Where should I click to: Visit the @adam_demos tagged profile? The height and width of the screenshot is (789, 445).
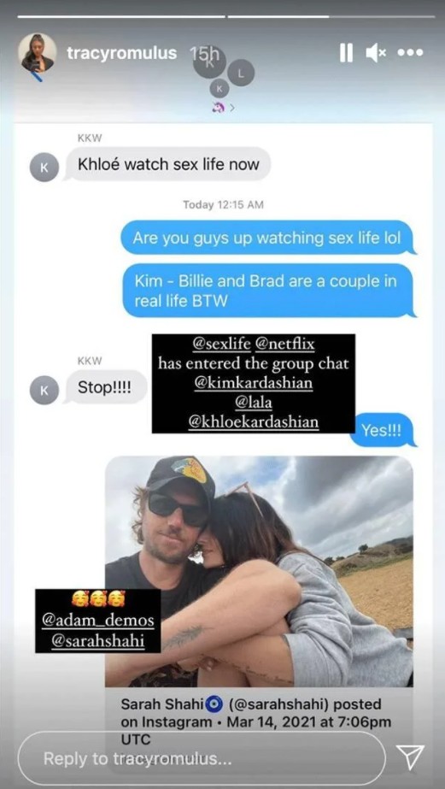[98, 621]
